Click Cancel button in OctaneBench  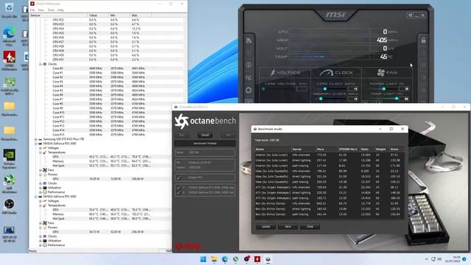tap(205, 135)
